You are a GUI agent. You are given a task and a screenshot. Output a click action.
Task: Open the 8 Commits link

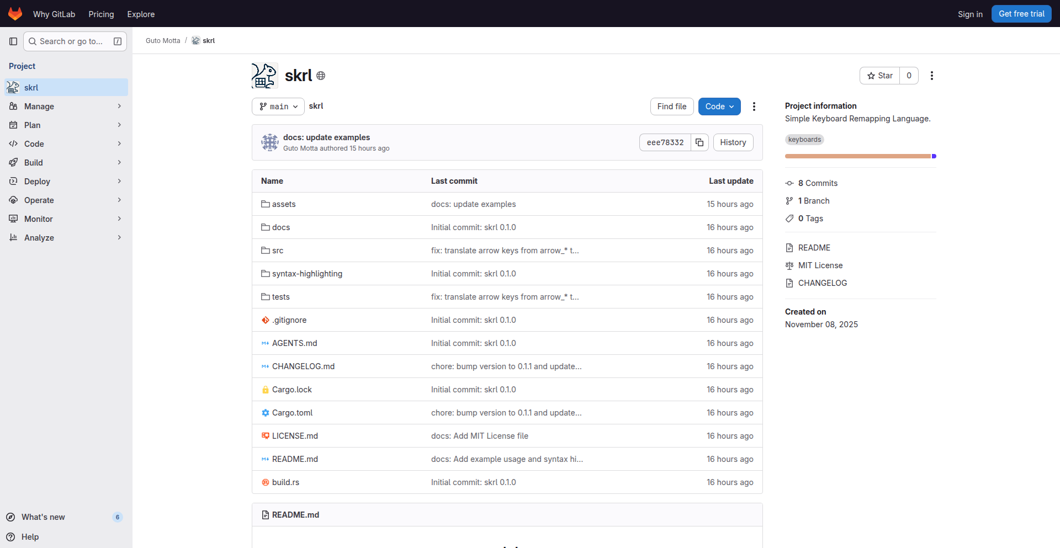click(818, 183)
